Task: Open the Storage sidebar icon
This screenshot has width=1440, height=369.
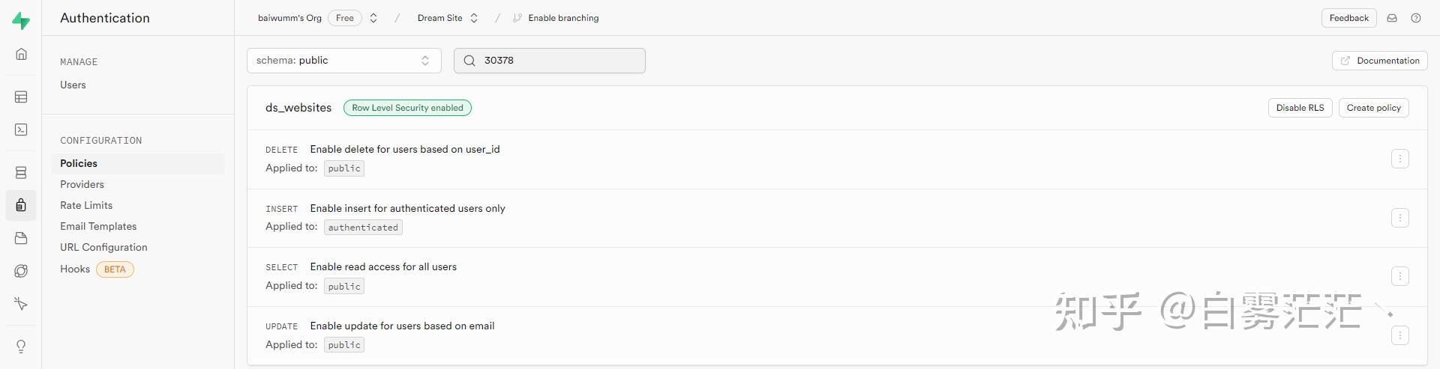Action: tap(21, 238)
